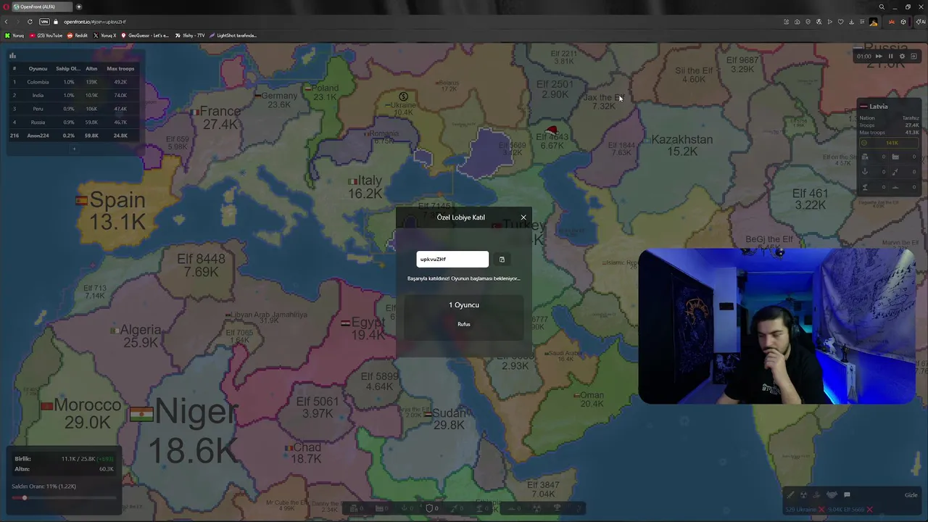Viewport: 928px width, 522px height.
Task: Open the Reddit bookmark
Action: coord(78,36)
